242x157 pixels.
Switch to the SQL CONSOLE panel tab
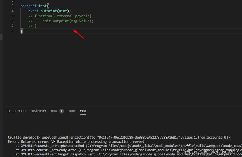pyautogui.click(x=17, y=111)
